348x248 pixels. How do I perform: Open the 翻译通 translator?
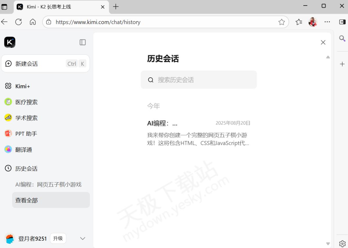(x=23, y=150)
